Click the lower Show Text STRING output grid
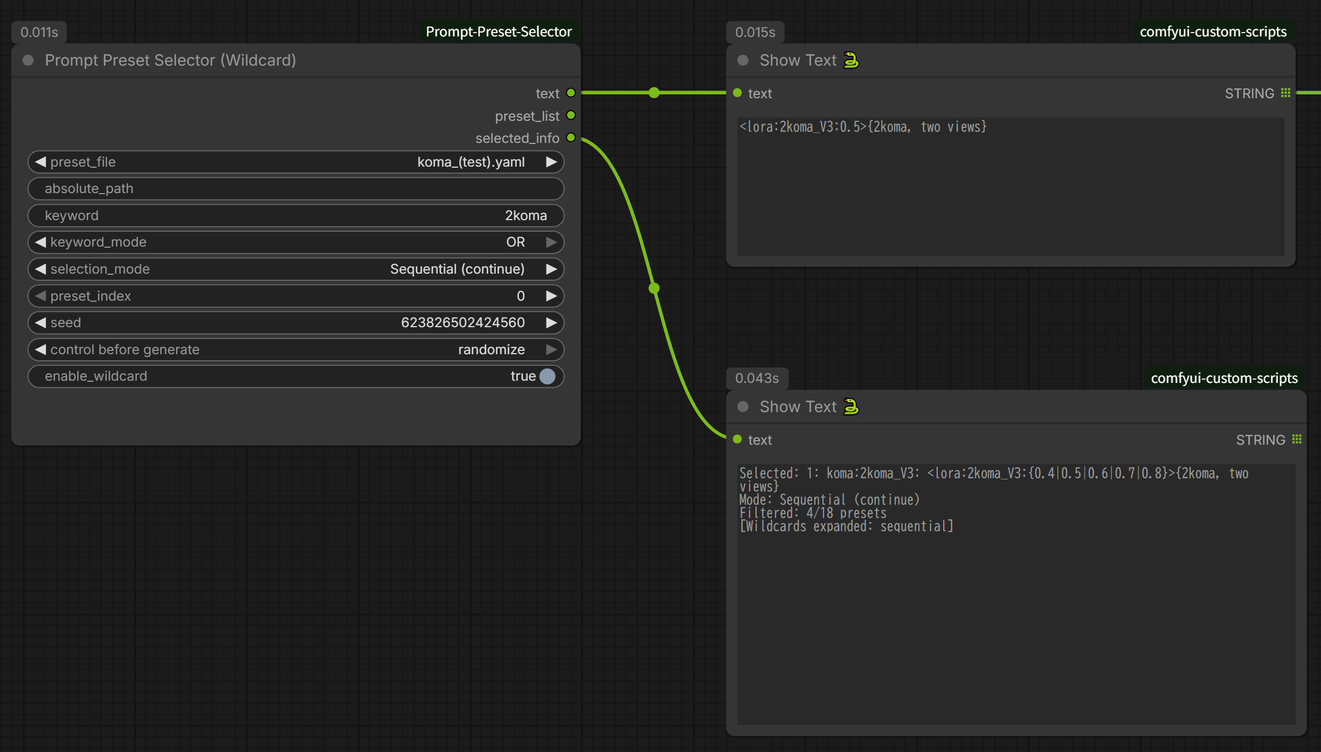 pos(1297,439)
